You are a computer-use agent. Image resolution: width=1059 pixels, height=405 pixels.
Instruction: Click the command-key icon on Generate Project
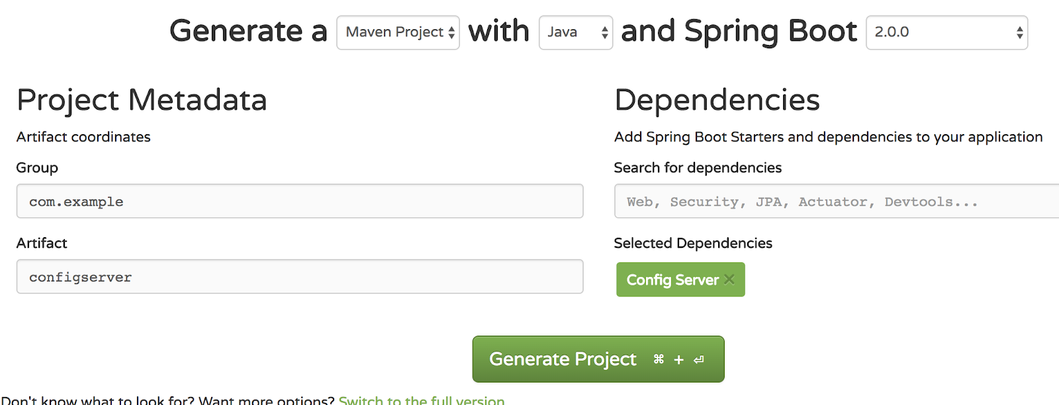659,359
